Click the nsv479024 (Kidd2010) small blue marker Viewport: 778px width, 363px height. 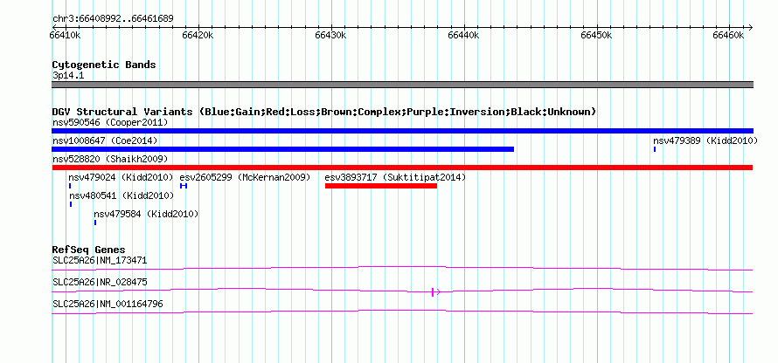click(x=70, y=186)
